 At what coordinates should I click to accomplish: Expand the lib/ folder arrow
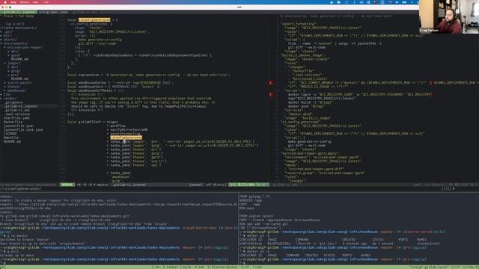click(x=1, y=95)
